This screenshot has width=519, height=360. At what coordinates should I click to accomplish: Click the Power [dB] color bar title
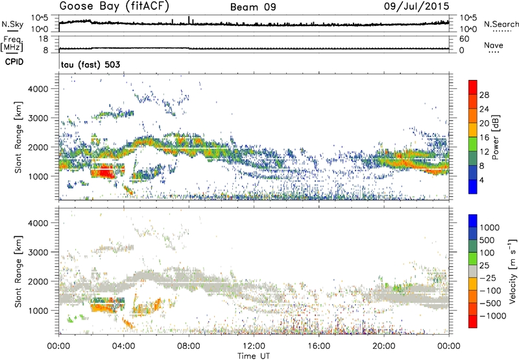tap(496, 137)
